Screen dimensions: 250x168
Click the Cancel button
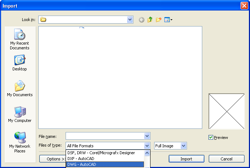[x=226, y=159]
